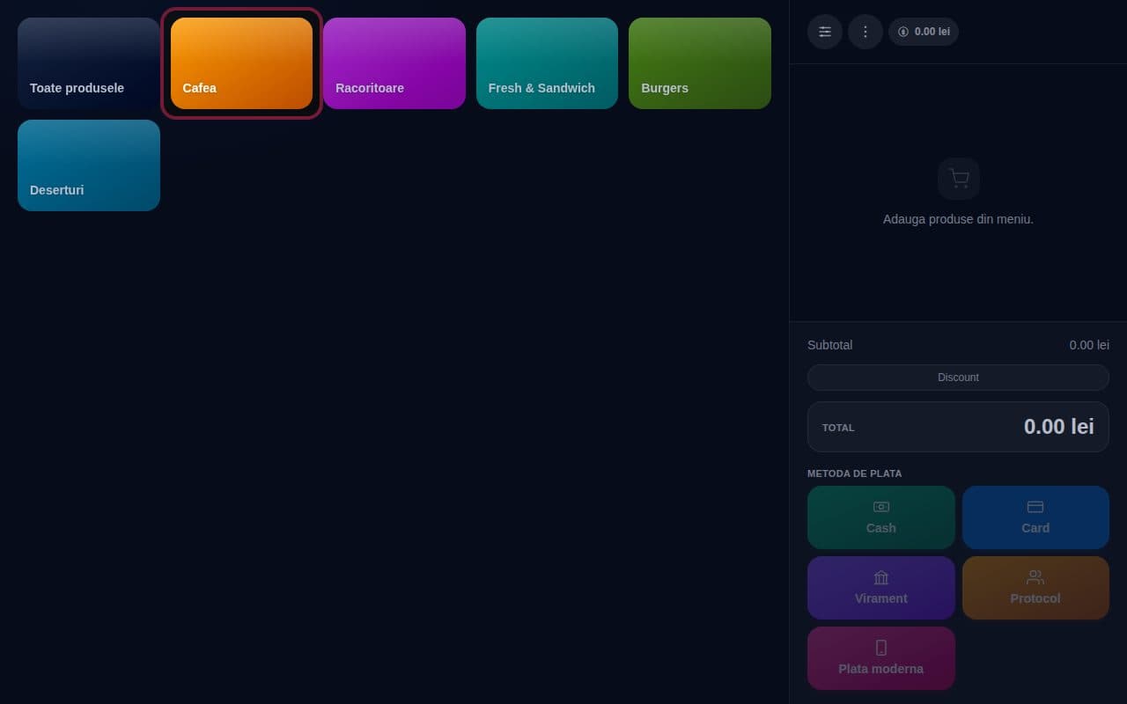
Task: Select the Cafea category tile
Action: pos(241,63)
